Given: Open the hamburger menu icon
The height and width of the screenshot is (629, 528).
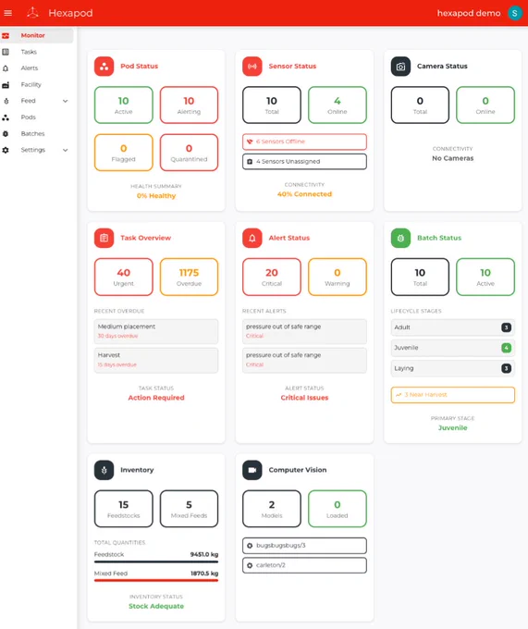Looking at the screenshot, I should click(7, 13).
